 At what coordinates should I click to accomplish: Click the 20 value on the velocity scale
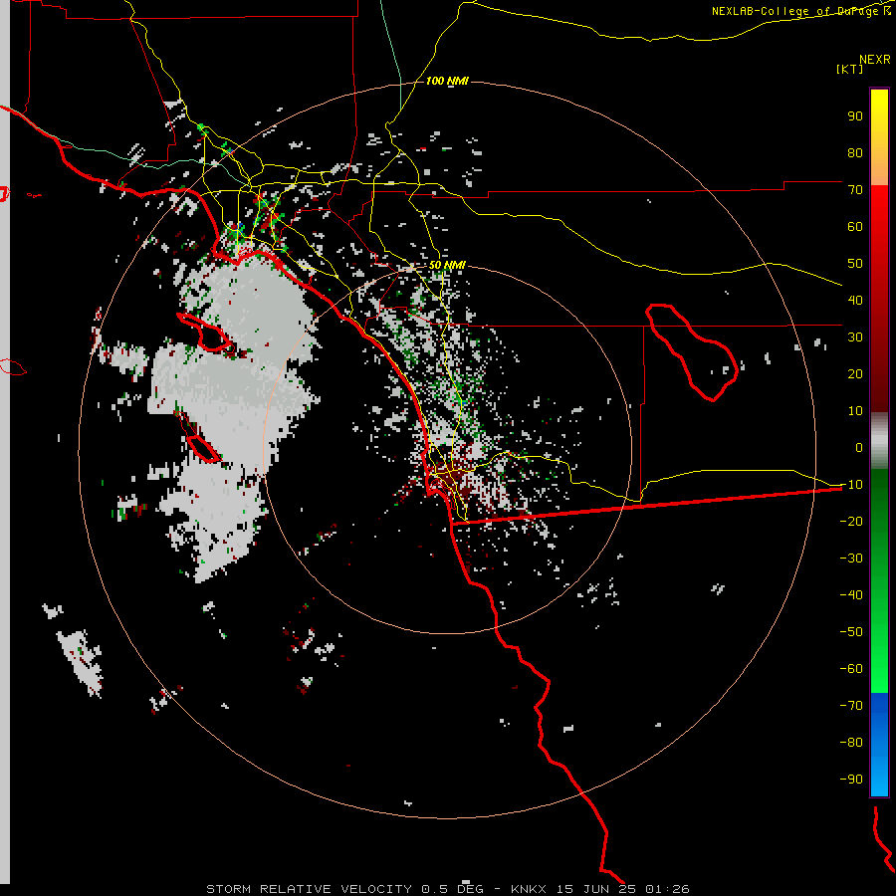(x=855, y=373)
